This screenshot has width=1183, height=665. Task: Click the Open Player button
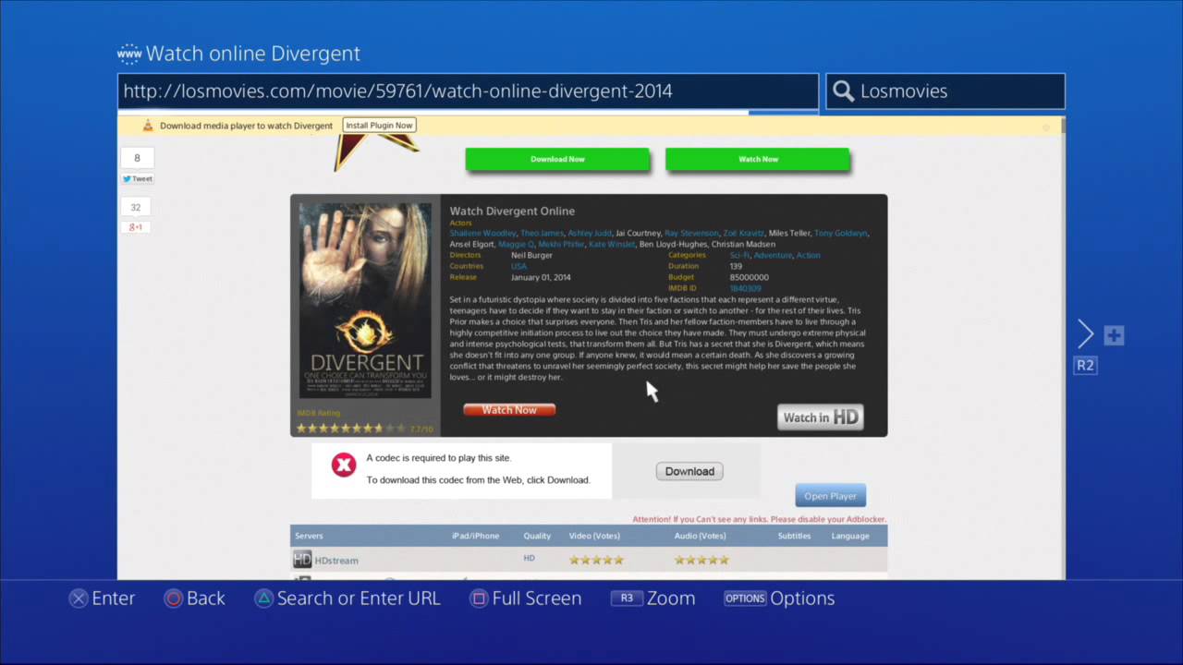pos(830,496)
